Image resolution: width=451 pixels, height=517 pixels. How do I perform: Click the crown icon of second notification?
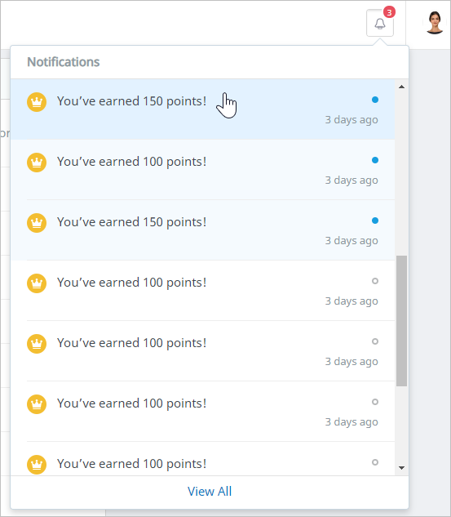point(37,163)
